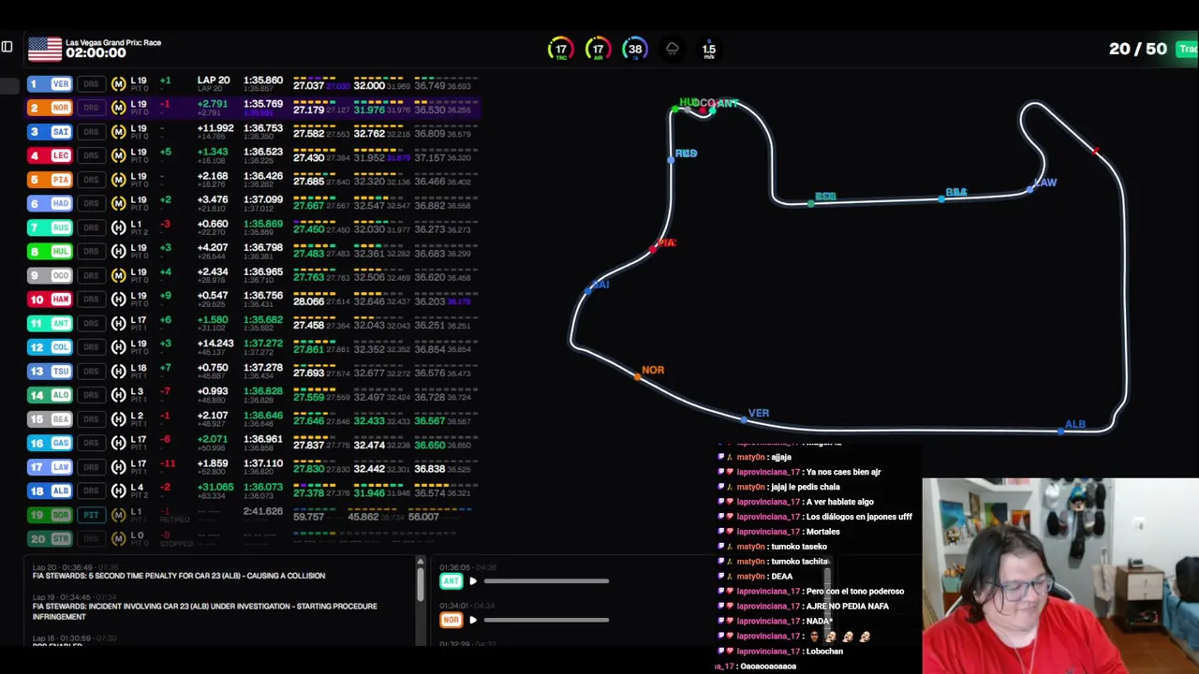Click the 5 second time penalty message

[x=179, y=576]
